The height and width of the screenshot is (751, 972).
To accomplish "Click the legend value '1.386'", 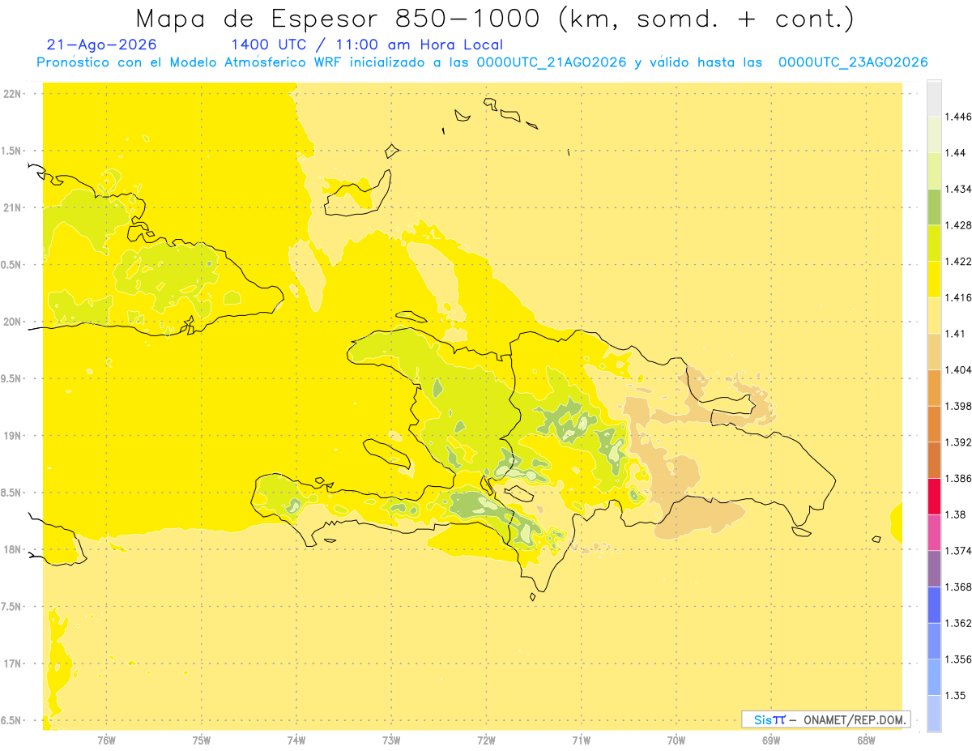I will pyautogui.click(x=958, y=479).
